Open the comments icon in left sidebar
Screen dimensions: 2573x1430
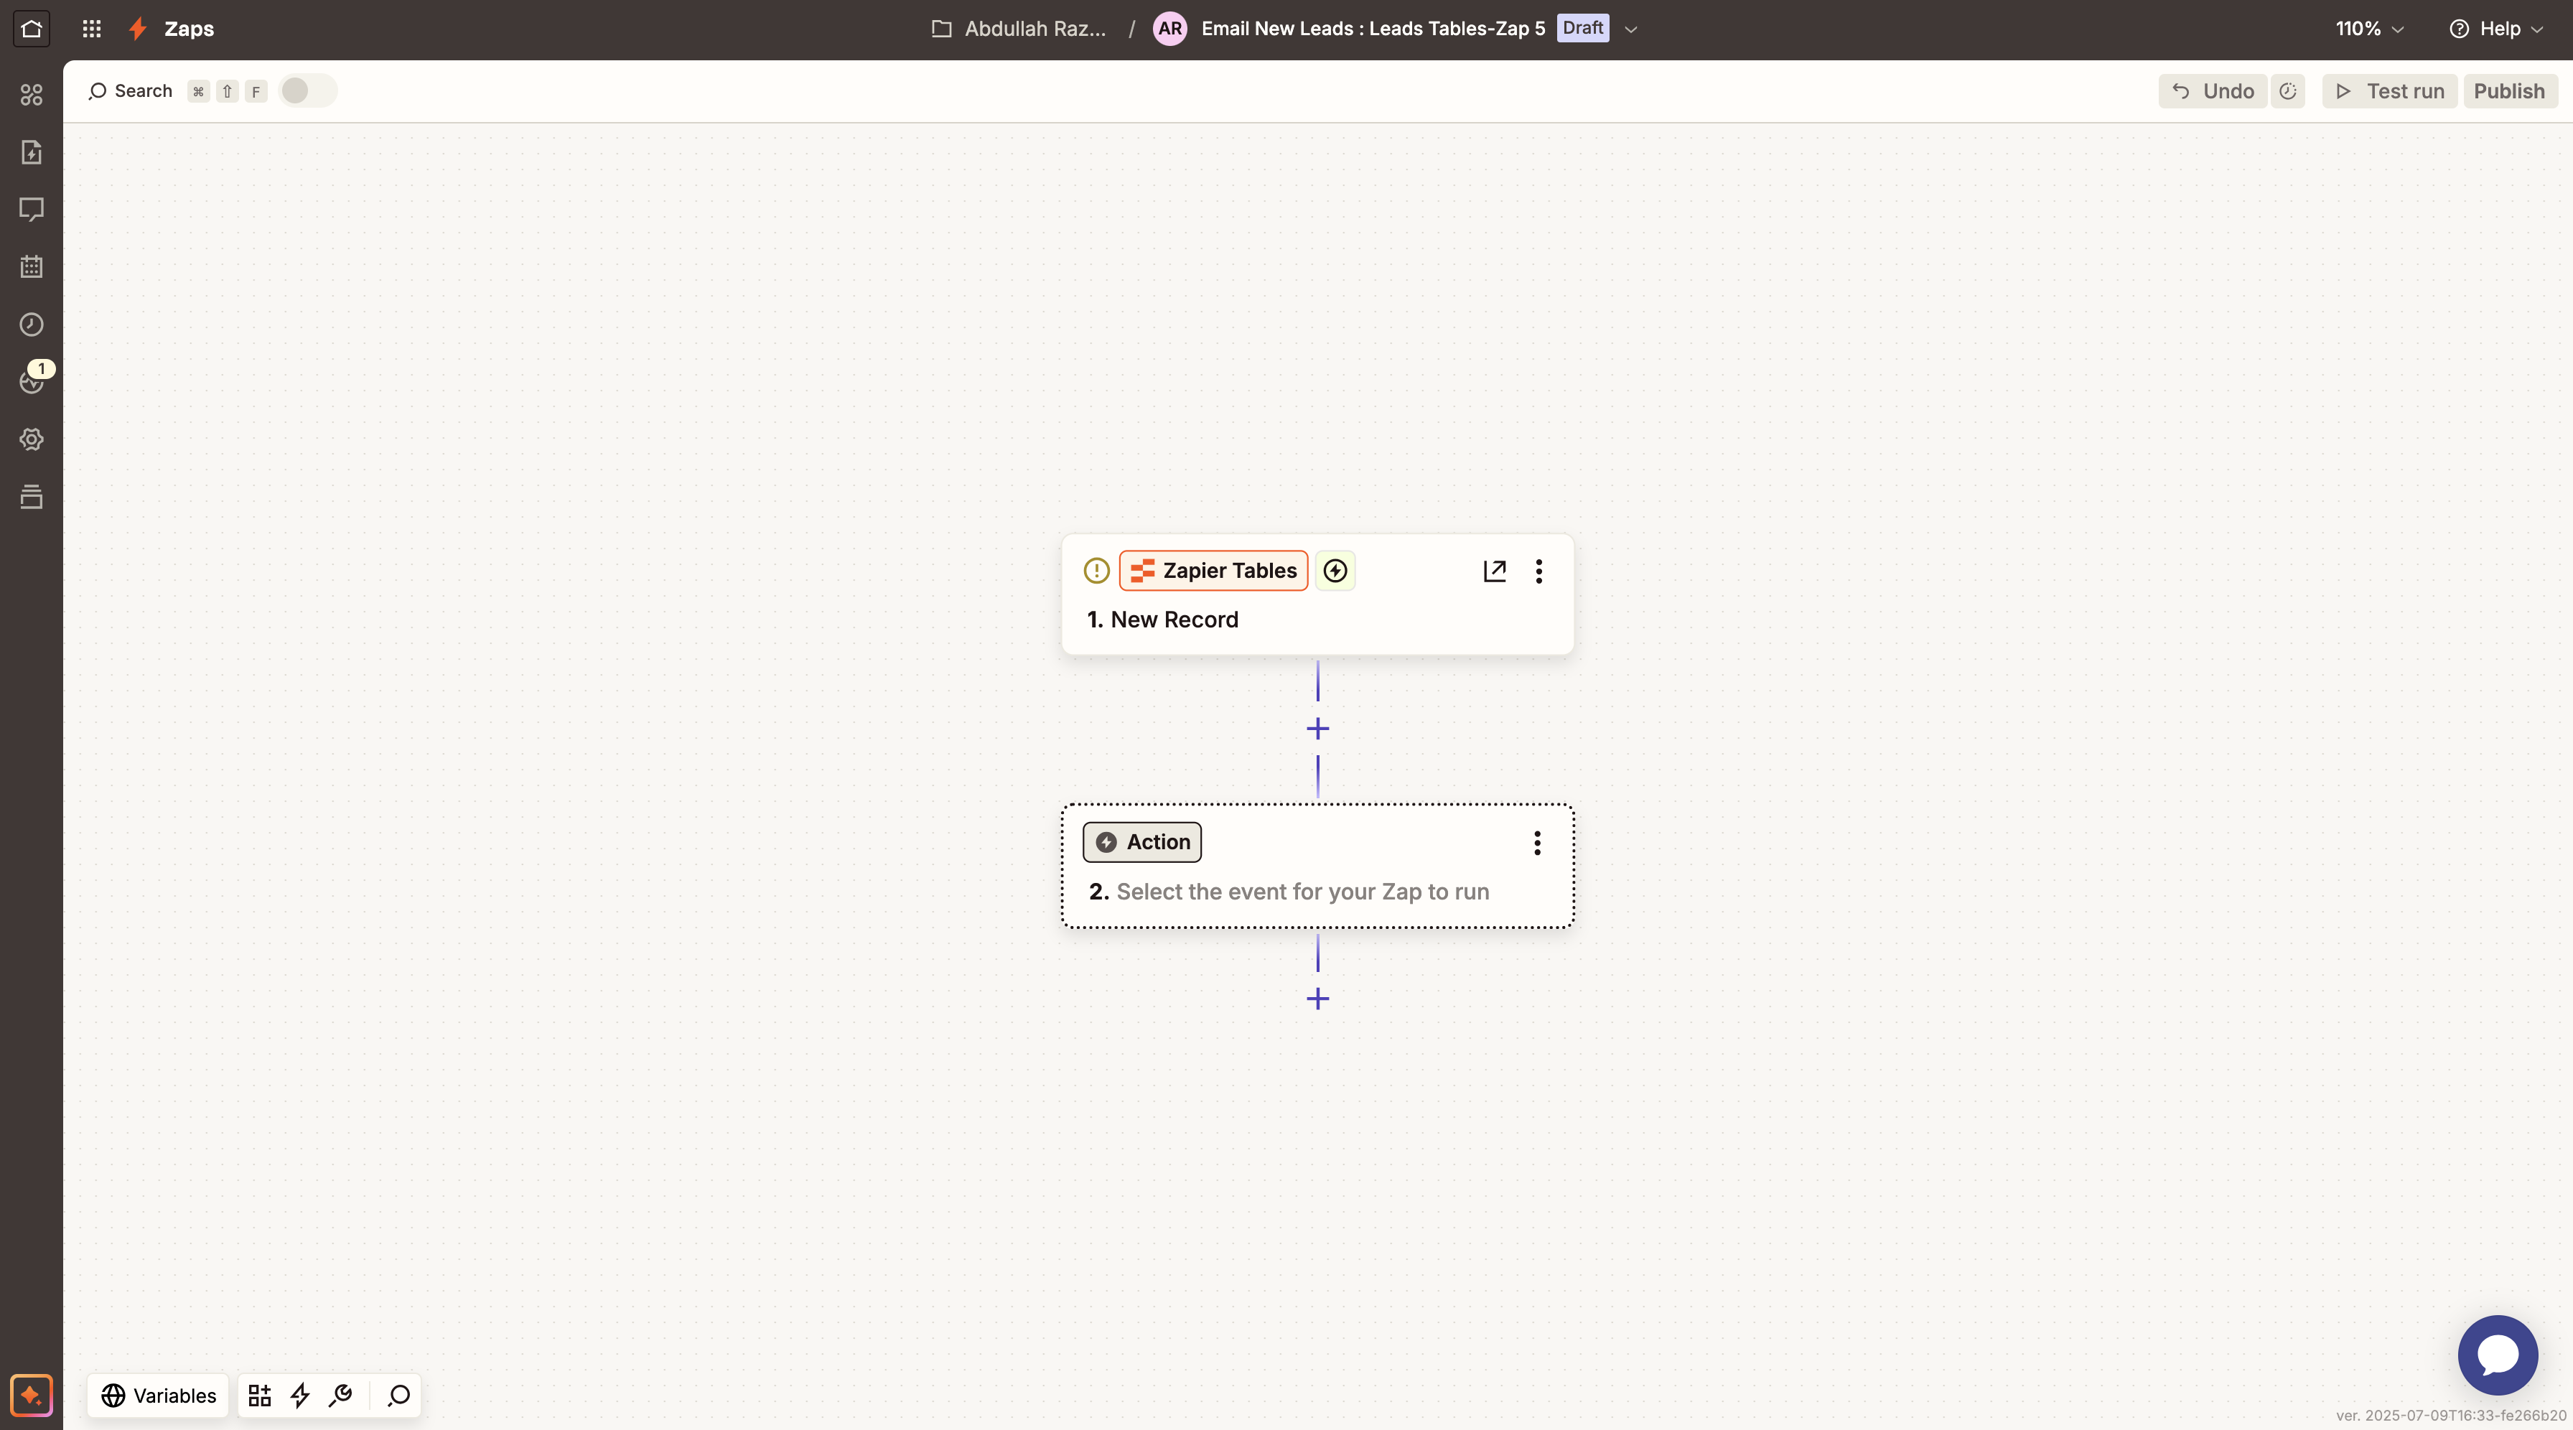pyautogui.click(x=31, y=210)
